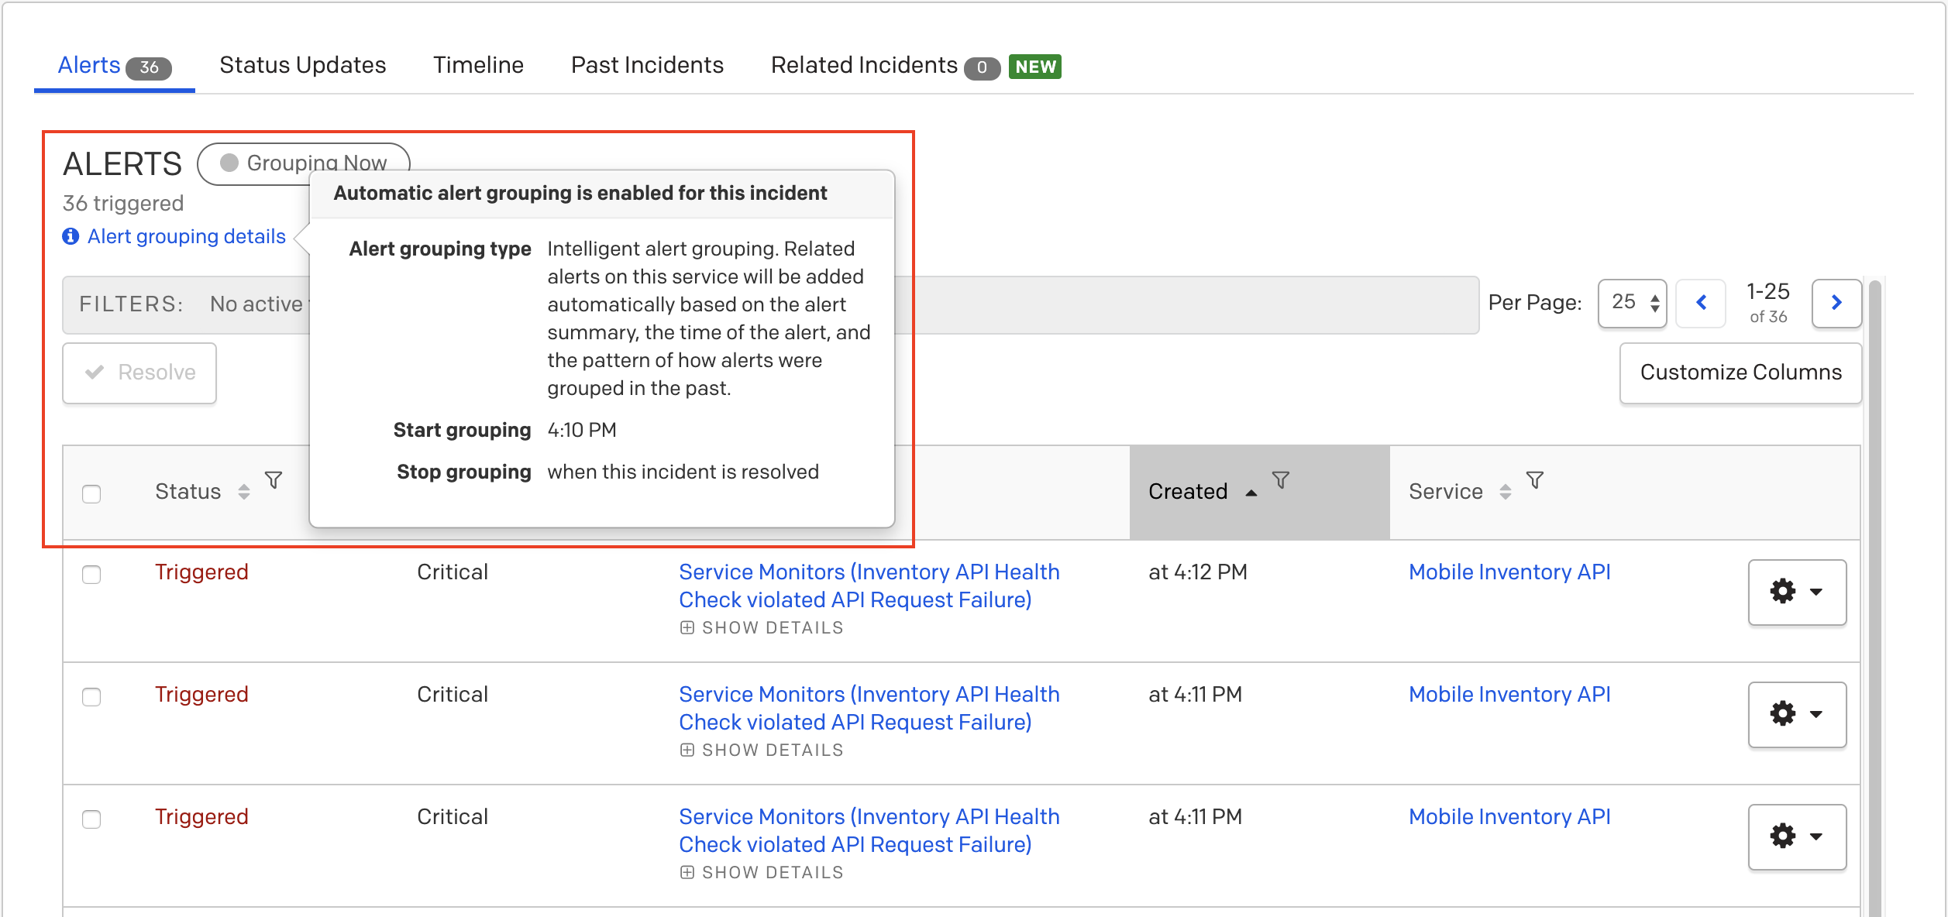
Task: Click the Created column filter funnel icon
Action: (x=1281, y=480)
